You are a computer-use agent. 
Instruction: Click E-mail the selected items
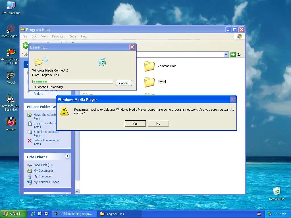pyautogui.click(x=46, y=134)
